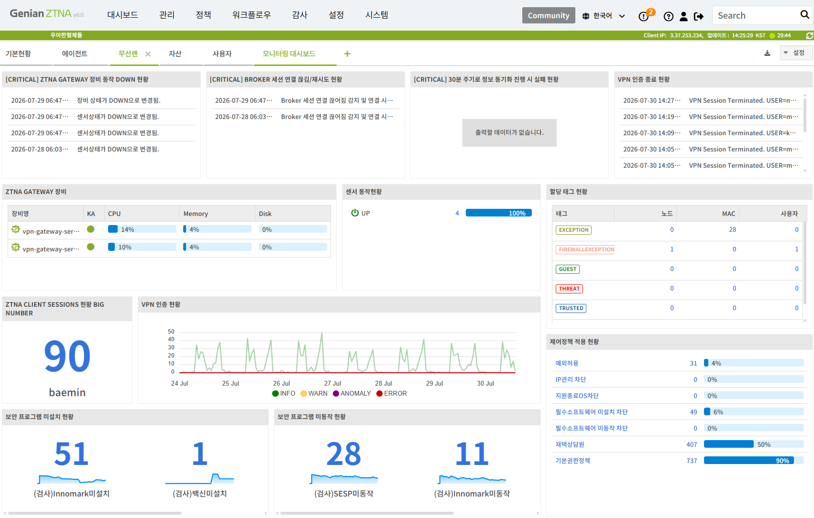
Task: Toggle ERROR legend in VPN chart
Action: (x=392, y=393)
